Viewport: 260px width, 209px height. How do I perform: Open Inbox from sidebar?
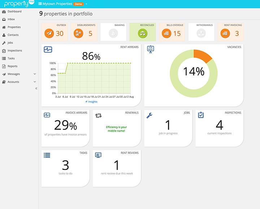tap(11, 19)
